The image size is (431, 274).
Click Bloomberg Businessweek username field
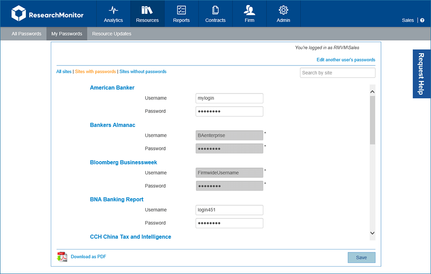229,173
